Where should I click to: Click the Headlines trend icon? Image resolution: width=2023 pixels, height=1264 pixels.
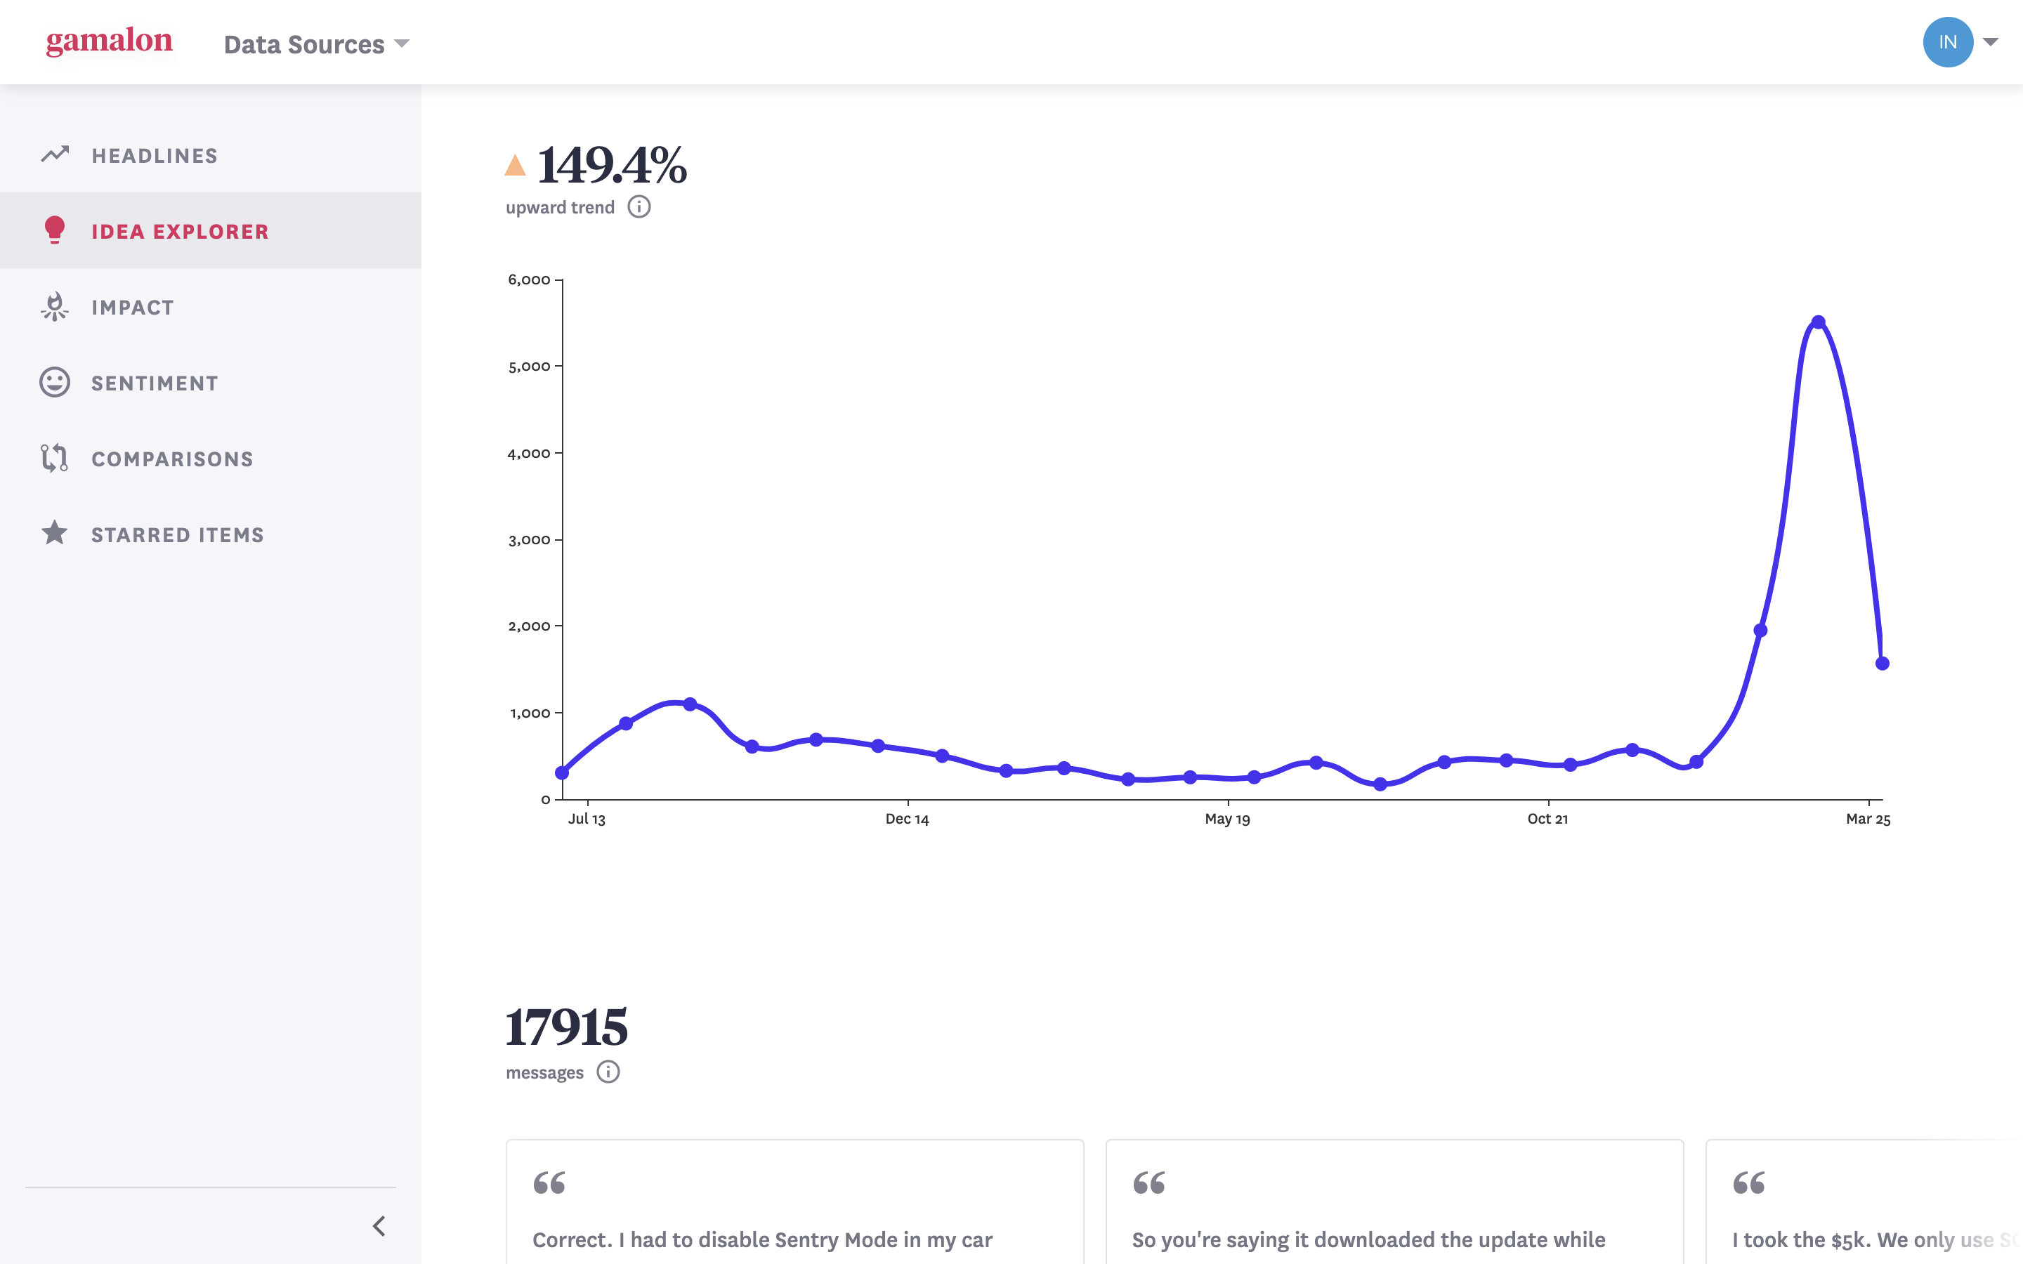click(55, 154)
